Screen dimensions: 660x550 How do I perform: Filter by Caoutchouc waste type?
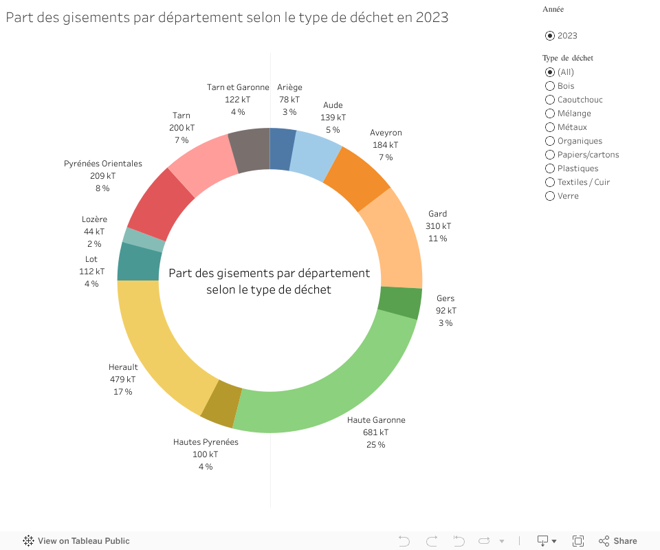click(550, 100)
